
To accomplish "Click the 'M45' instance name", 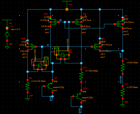I will [x=23, y=39].
